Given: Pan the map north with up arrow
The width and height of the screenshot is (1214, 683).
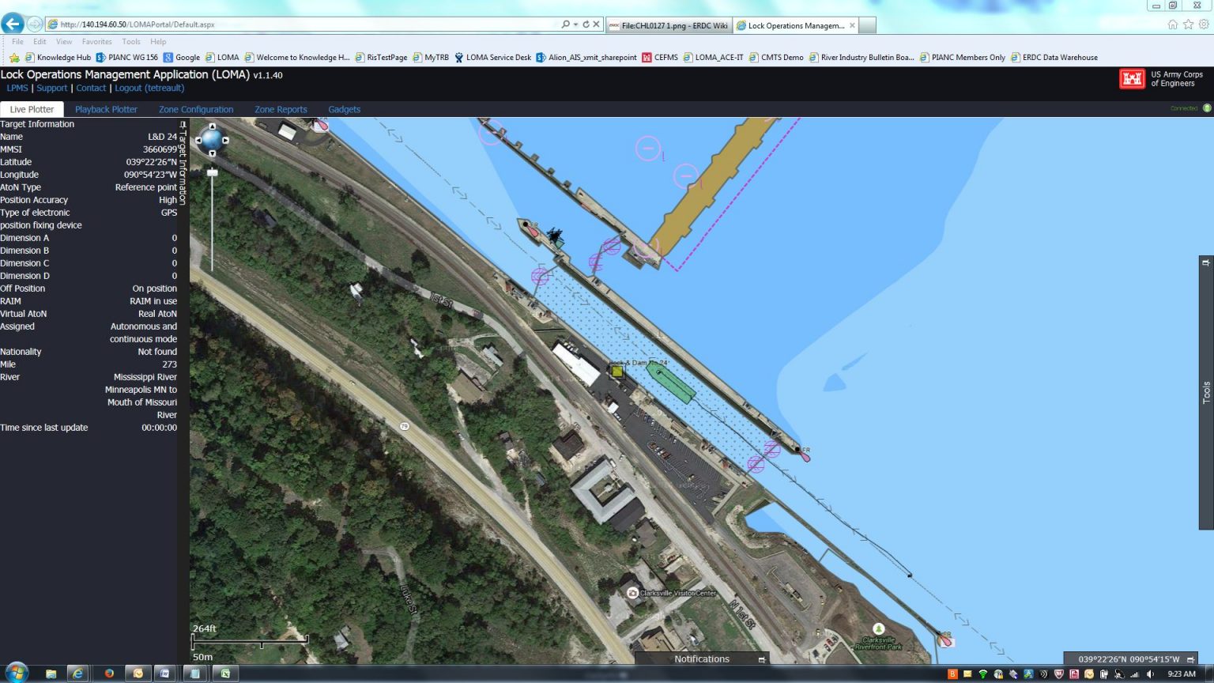Looking at the screenshot, I should click(x=212, y=126).
